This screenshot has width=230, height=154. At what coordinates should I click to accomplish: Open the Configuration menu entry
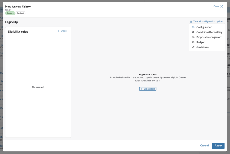(x=207, y=27)
